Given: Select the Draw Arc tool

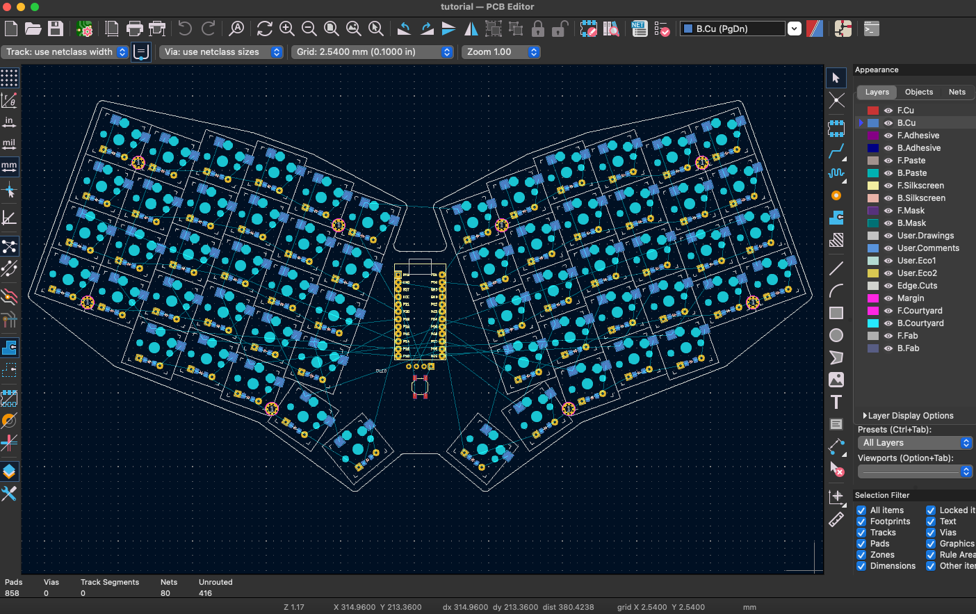Looking at the screenshot, I should tap(837, 290).
